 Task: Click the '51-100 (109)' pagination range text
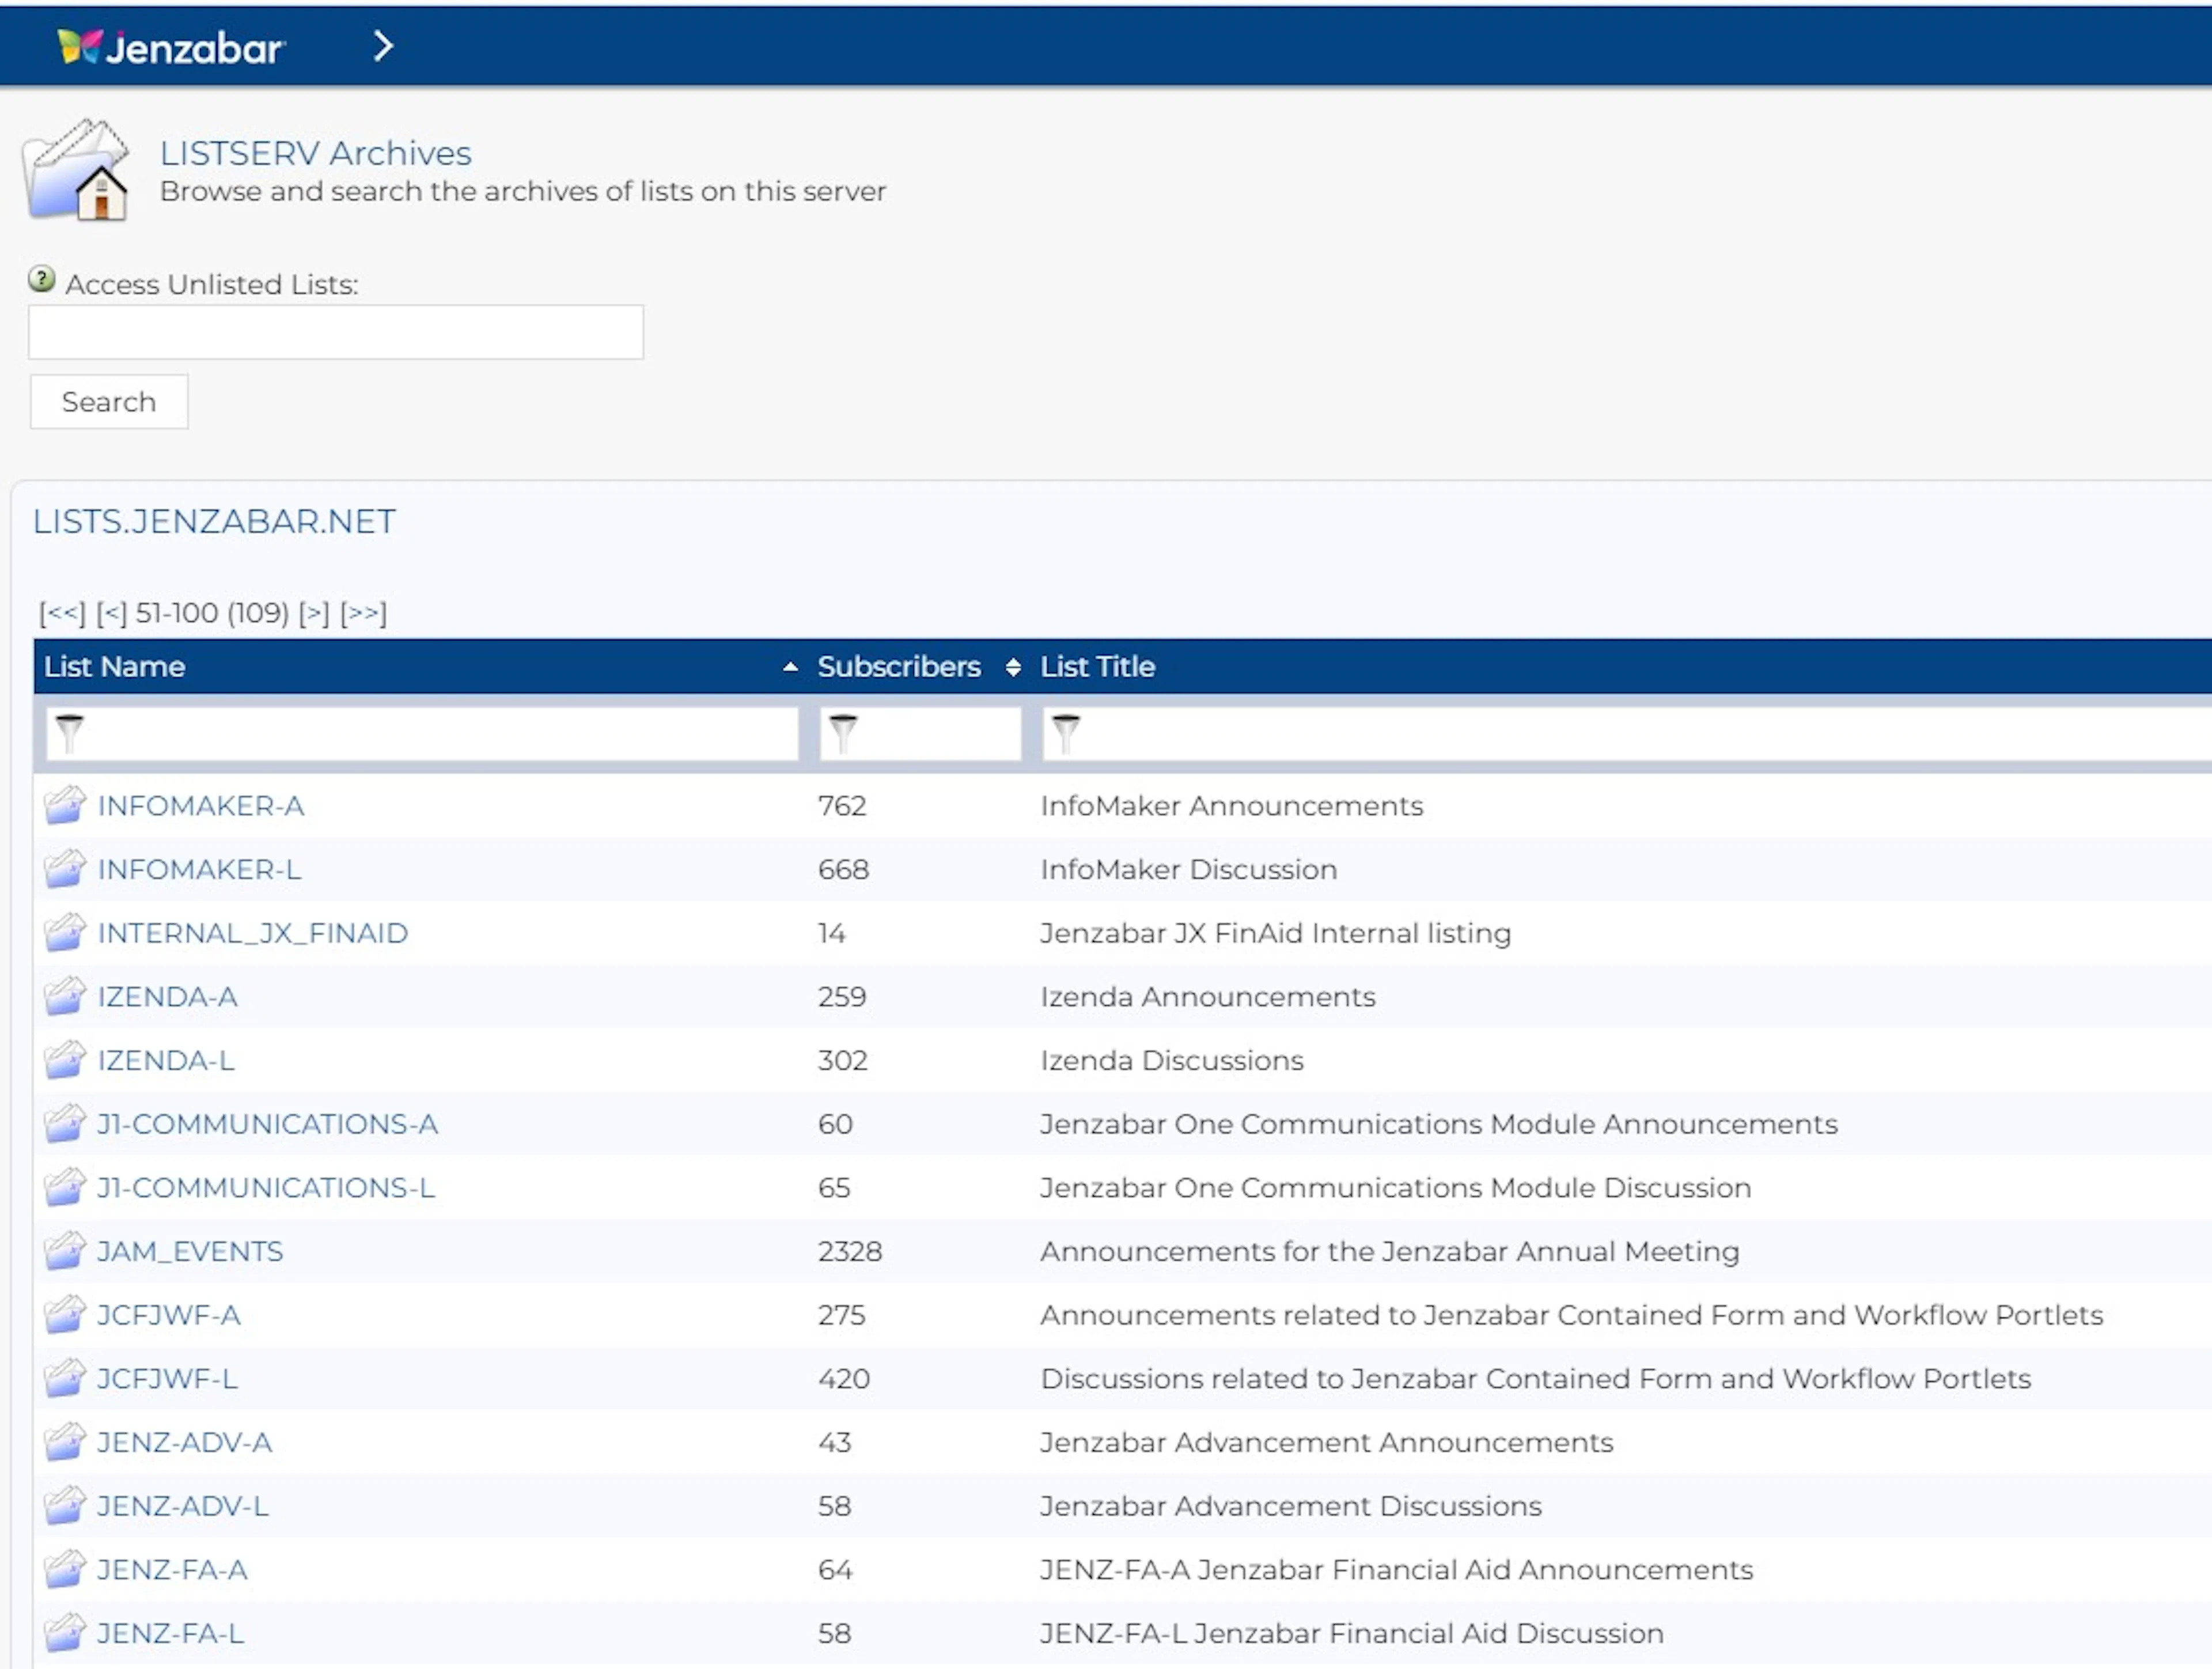[x=212, y=613]
